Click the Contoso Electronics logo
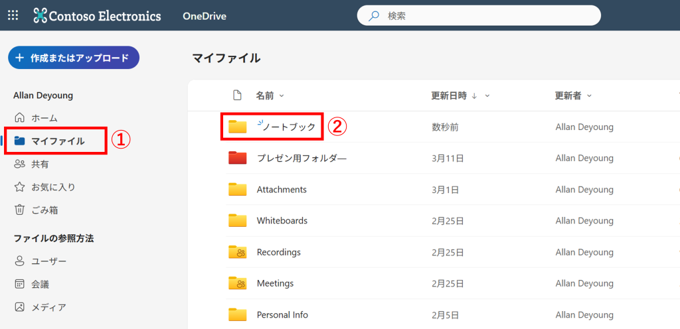The image size is (680, 329). [x=97, y=15]
